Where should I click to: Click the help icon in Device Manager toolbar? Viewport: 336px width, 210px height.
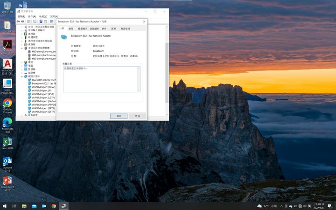click(41, 21)
